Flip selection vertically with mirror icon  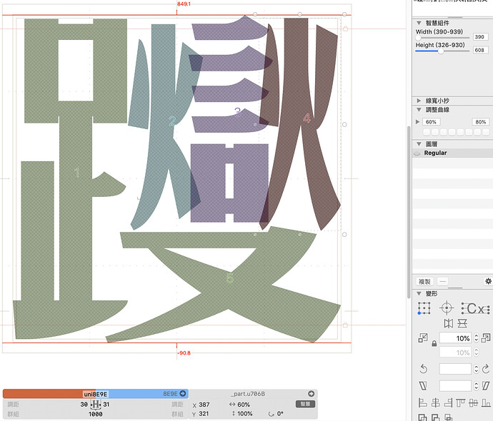462,323
